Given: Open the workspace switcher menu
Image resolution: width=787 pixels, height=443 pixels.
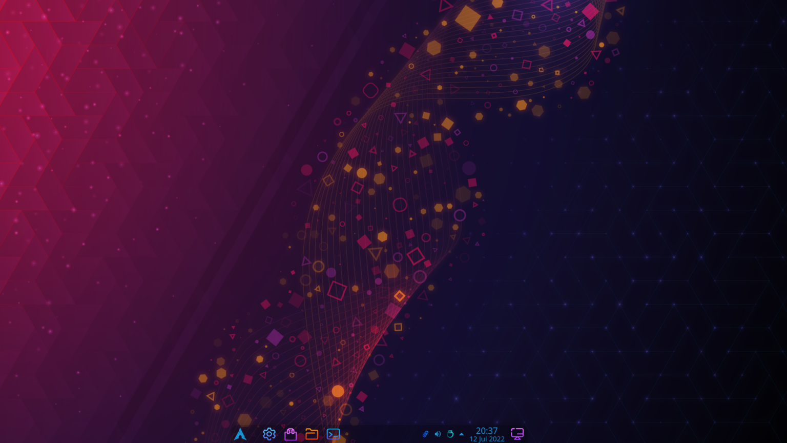Looking at the screenshot, I should (x=517, y=433).
